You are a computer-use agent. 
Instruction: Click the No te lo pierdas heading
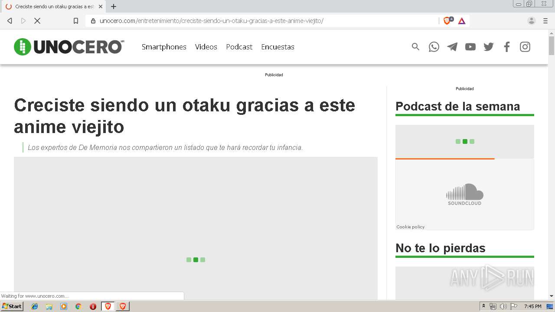click(x=440, y=248)
